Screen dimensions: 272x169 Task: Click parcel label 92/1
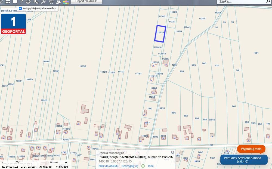pos(217,66)
